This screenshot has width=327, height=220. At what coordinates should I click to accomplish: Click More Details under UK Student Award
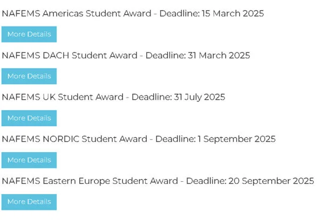[x=29, y=118]
